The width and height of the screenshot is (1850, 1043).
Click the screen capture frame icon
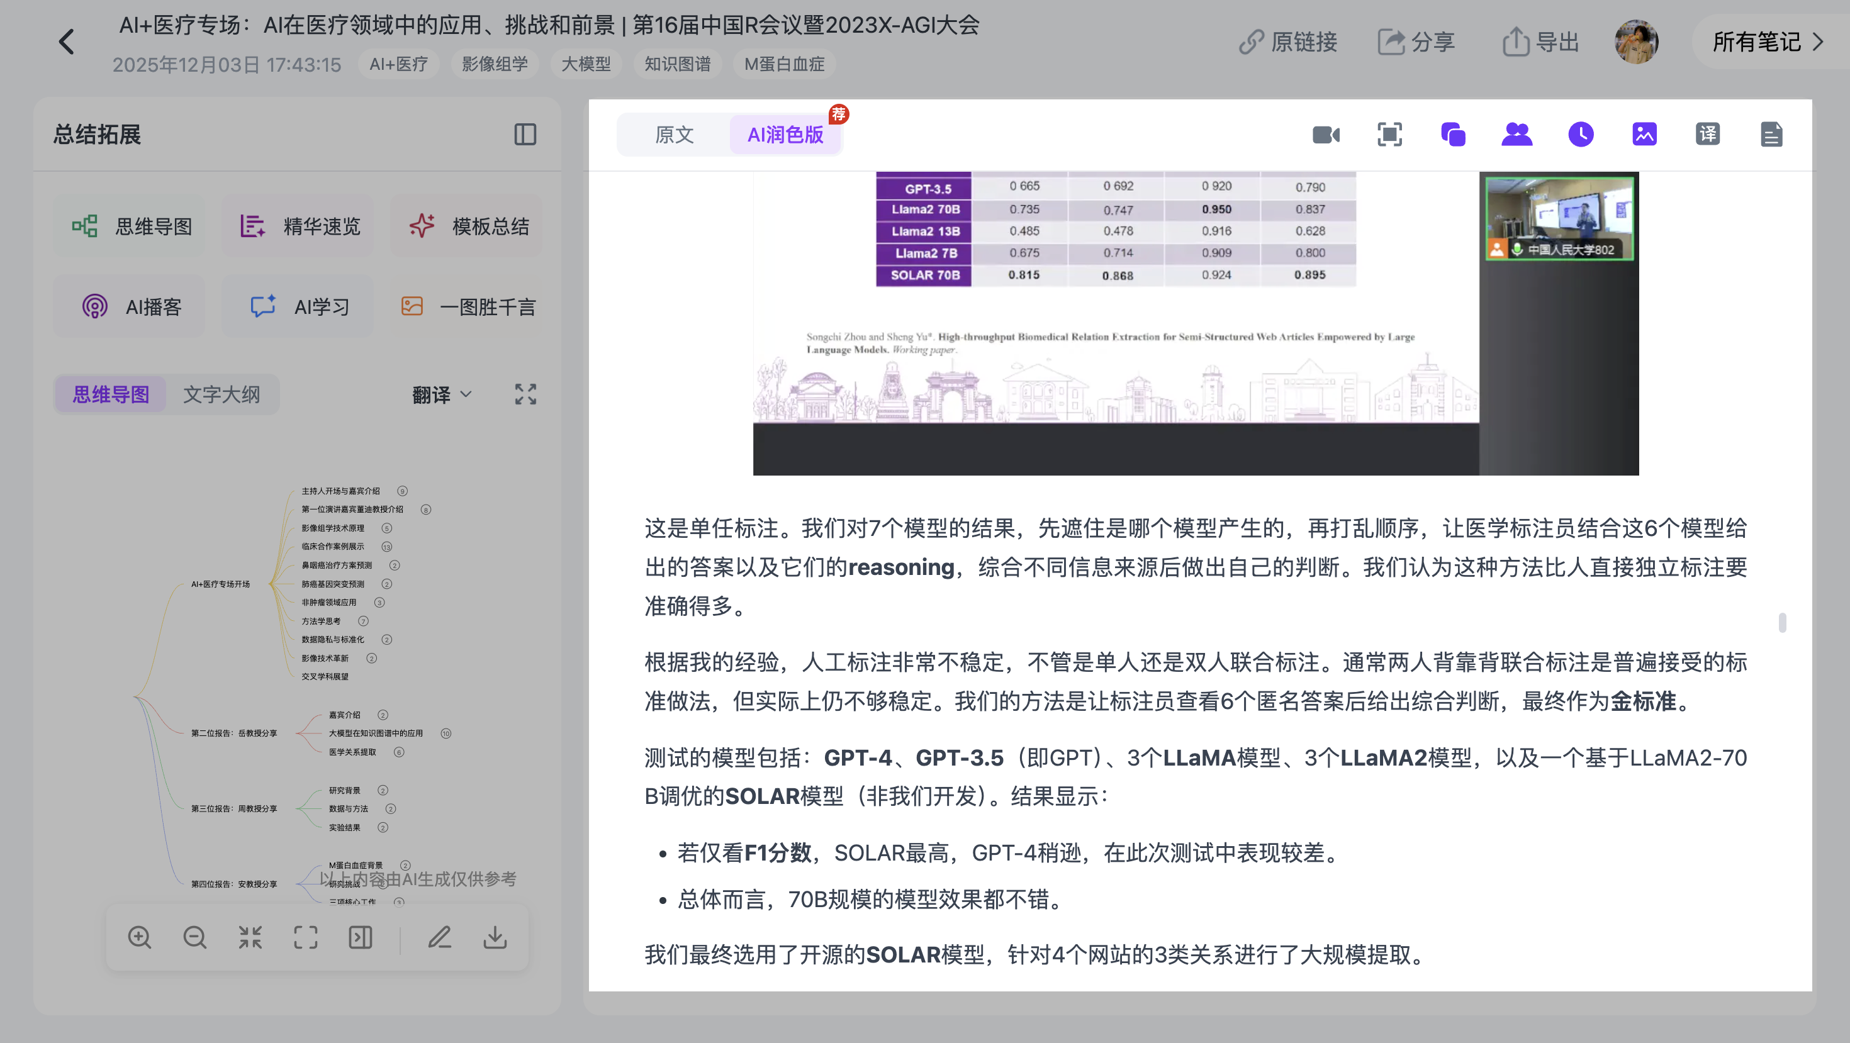tap(1389, 134)
